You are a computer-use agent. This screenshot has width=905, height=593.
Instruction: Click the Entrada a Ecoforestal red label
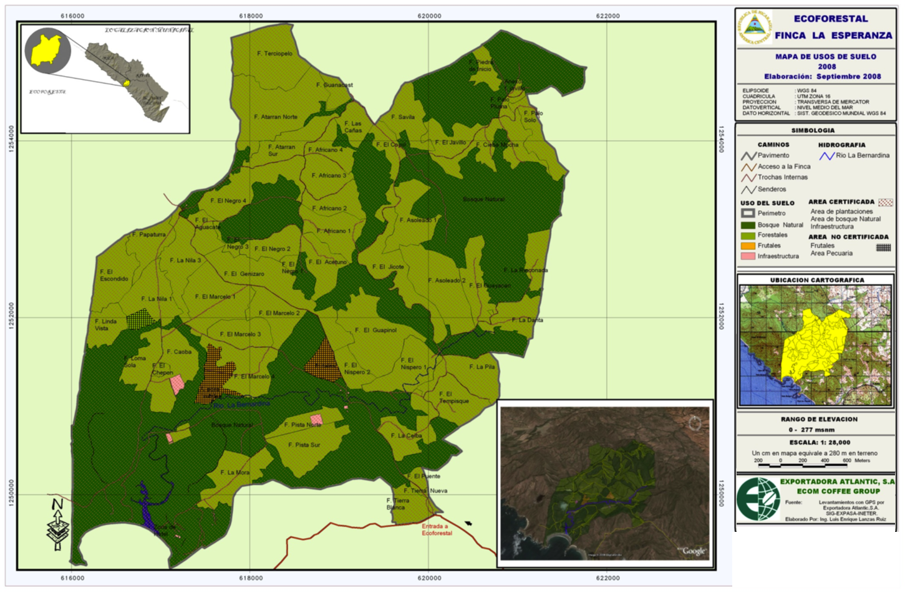[437, 530]
